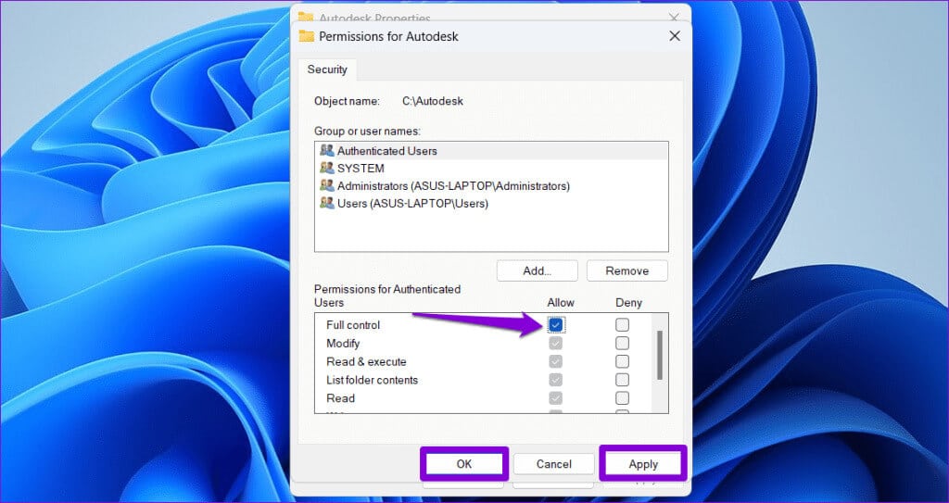Close the Permissions for Autodesk dialog

tap(675, 36)
